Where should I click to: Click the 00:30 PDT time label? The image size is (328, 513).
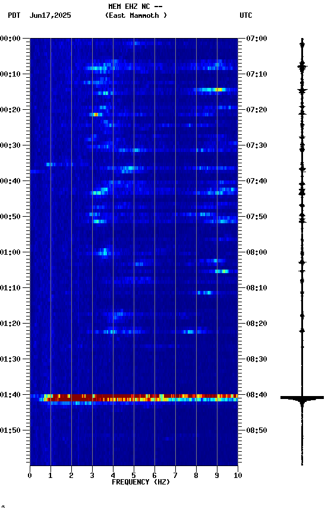pos(10,145)
